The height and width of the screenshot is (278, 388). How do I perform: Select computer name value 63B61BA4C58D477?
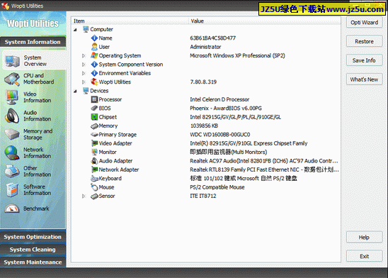click(x=213, y=38)
